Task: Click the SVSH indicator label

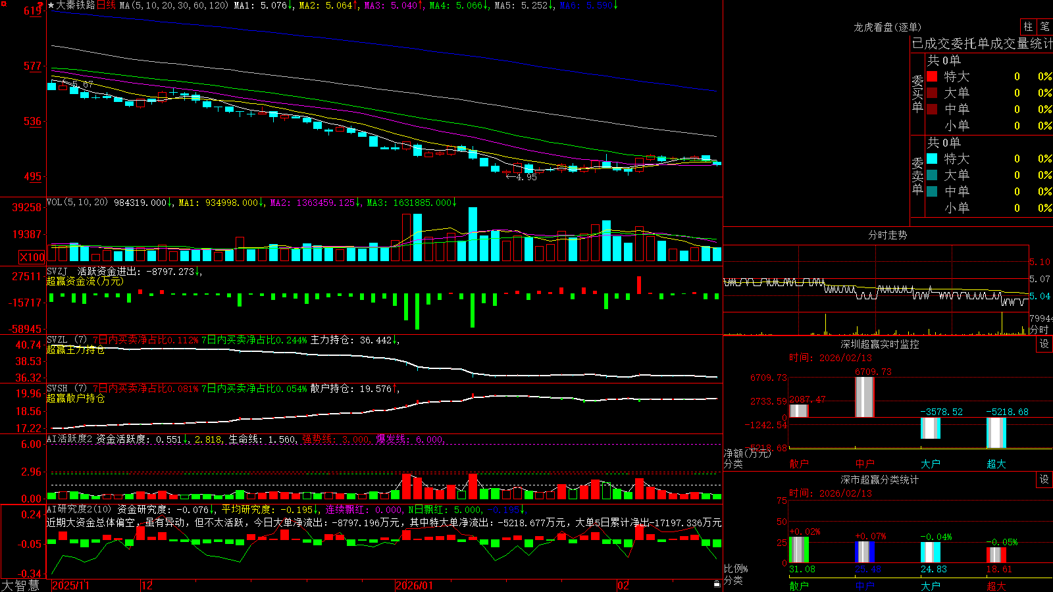Action: [x=57, y=389]
